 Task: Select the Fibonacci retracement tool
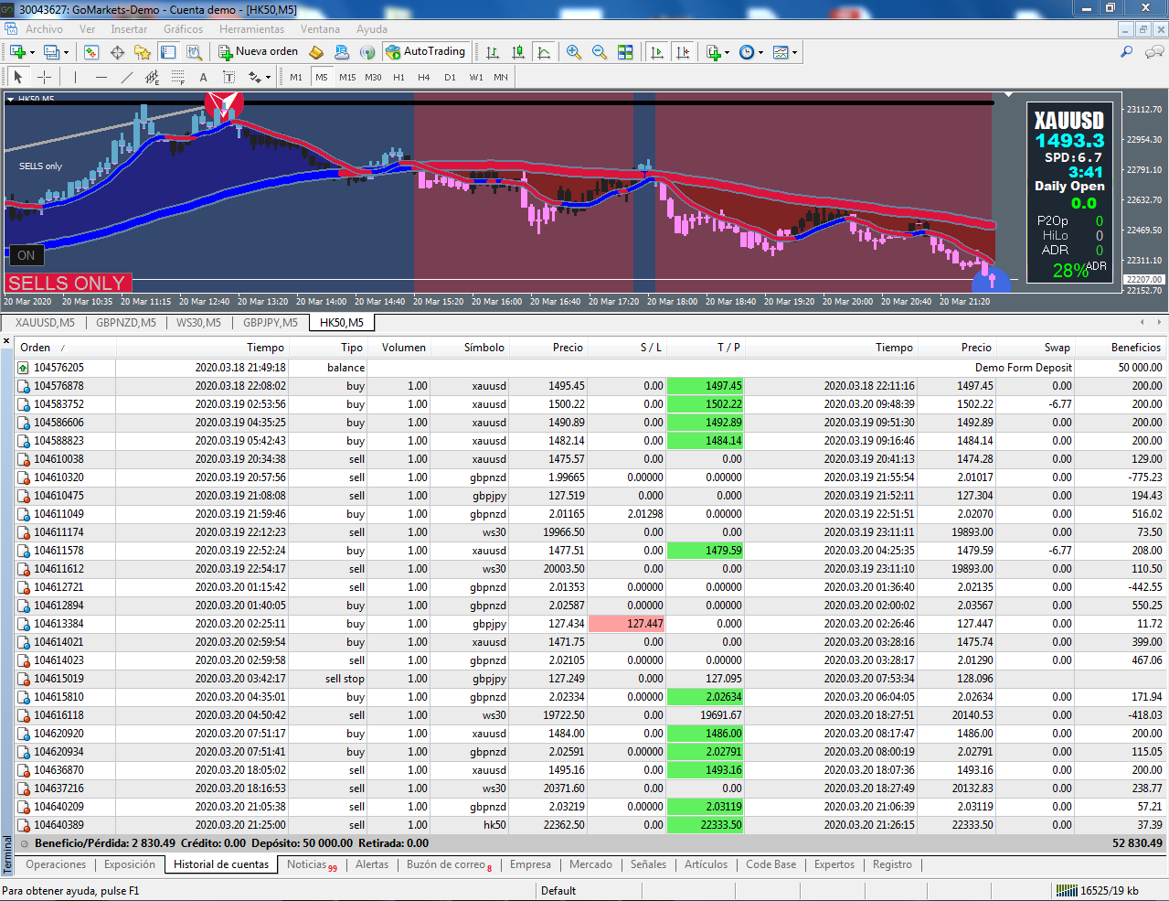[178, 78]
